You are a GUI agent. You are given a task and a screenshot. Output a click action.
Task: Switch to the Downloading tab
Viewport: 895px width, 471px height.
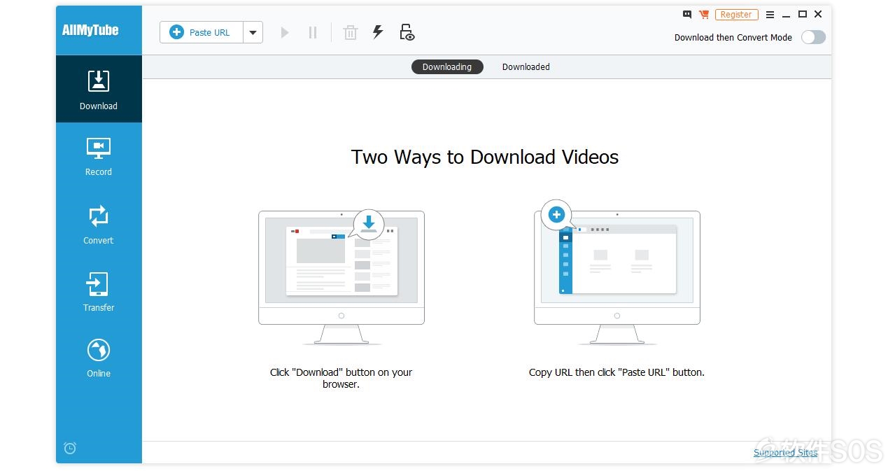coord(447,66)
